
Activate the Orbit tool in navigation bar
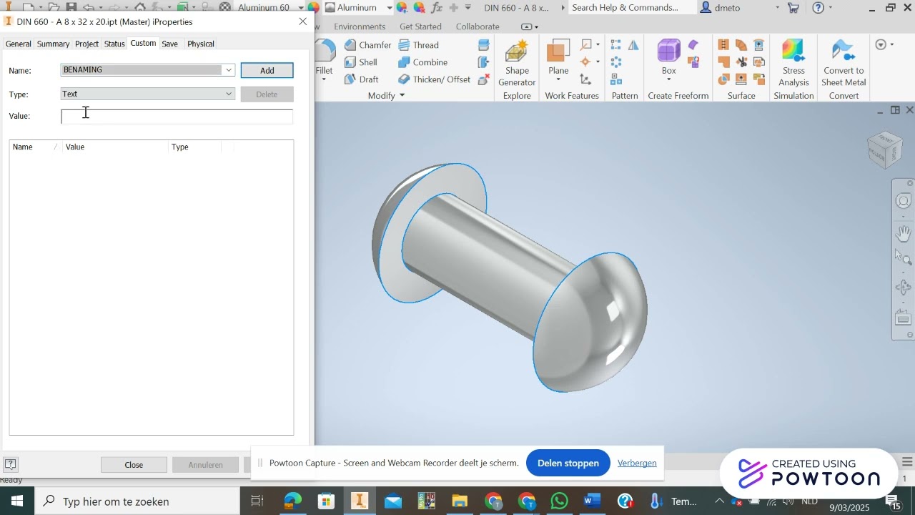tap(904, 288)
